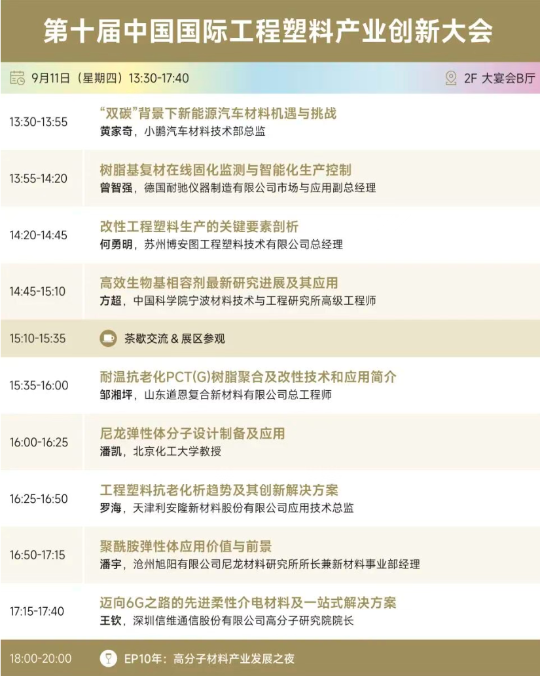Click the wine glass icon for EP10年
The height and width of the screenshot is (676, 540).
(108, 658)
